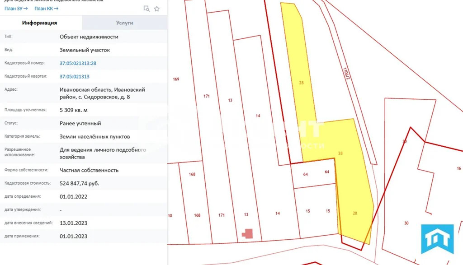Click the road labeled 1106/2
This screenshot has width=463, height=265.
point(345,74)
